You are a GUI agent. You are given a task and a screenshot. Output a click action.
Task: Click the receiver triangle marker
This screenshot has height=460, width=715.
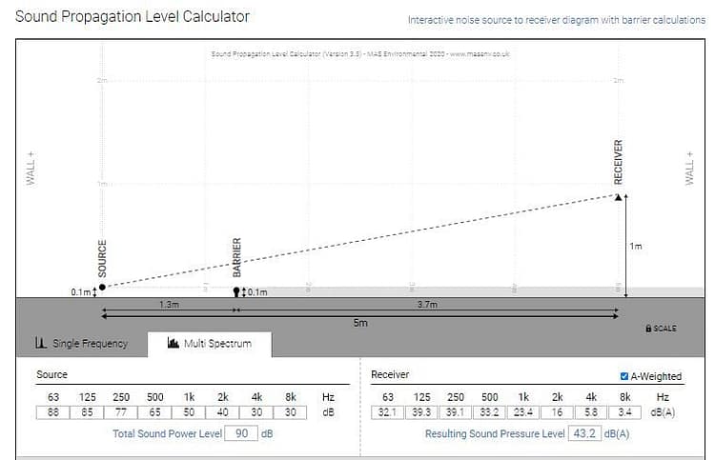tap(618, 197)
